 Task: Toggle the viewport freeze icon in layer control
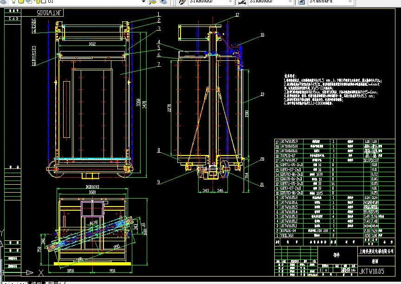coord(29,1)
